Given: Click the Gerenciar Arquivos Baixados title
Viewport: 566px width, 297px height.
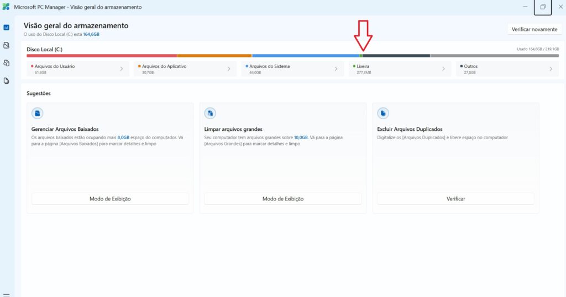Looking at the screenshot, I should point(65,129).
